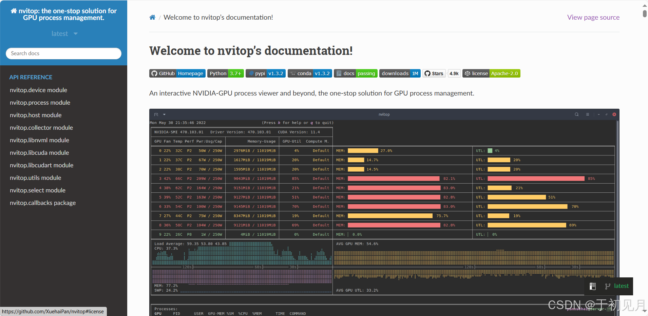Click the 'An interactive NVIDIA-GPU process viewer' description
This screenshot has width=648, height=316.
point(312,93)
